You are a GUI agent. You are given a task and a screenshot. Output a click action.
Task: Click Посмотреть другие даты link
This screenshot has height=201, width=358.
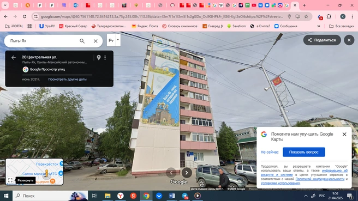67,80
